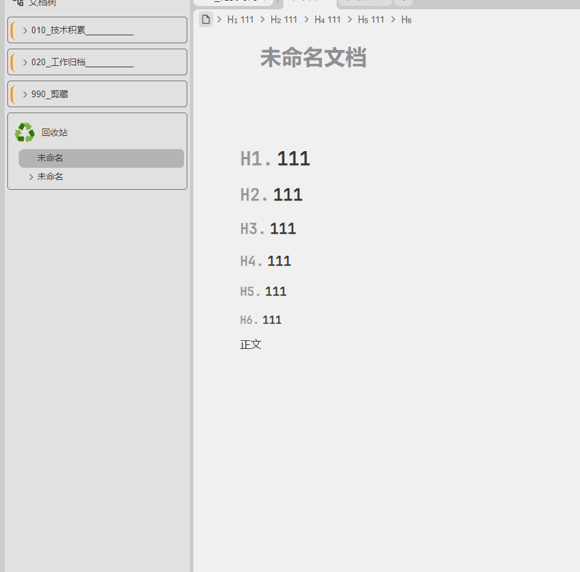Image resolution: width=580 pixels, height=572 pixels.
Task: Jump to H4 111 via breadcrumb
Action: pyautogui.click(x=327, y=20)
